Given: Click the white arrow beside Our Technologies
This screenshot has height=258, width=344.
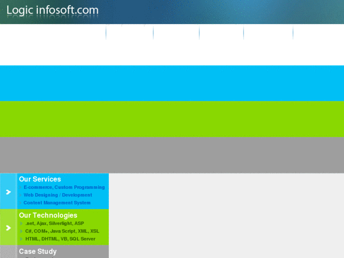Looking at the screenshot, I should 9,228.
